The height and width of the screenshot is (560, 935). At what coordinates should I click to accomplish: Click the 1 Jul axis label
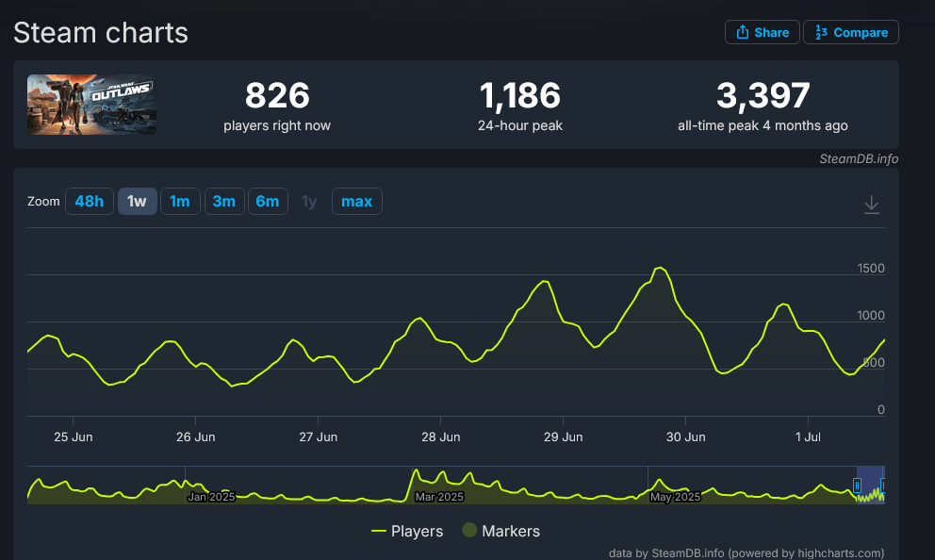tap(808, 437)
